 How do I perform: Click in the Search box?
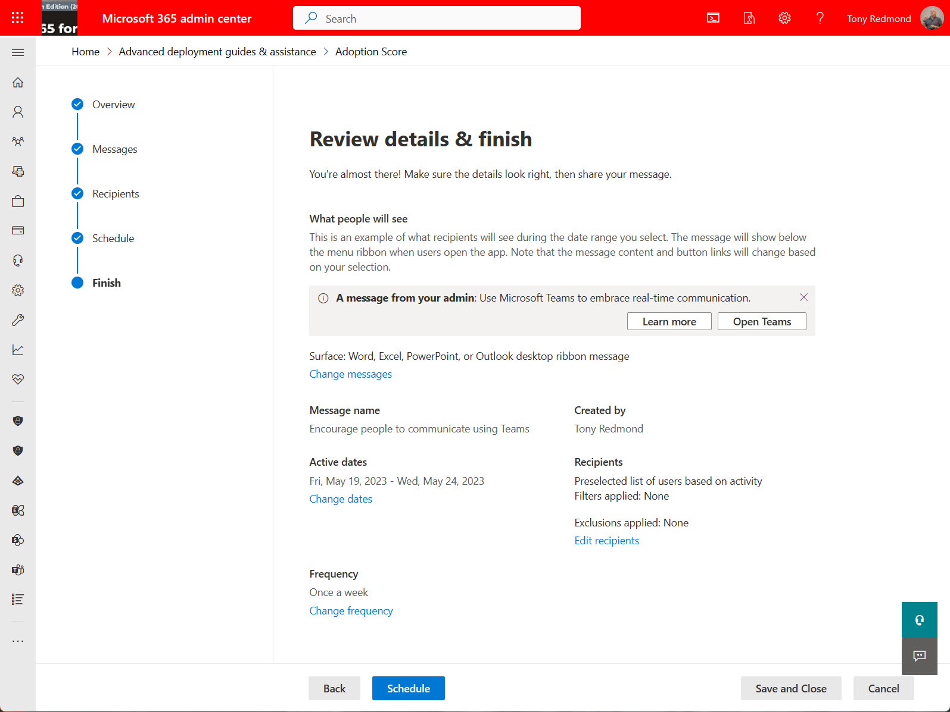point(437,18)
